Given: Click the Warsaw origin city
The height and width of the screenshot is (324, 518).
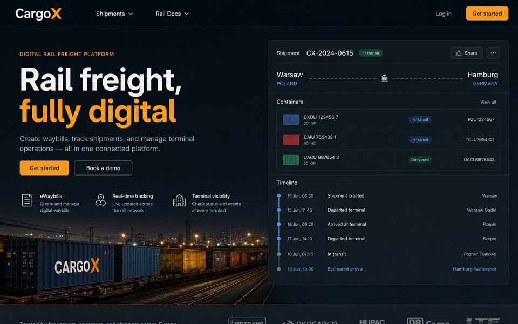Looking at the screenshot, I should [290, 75].
